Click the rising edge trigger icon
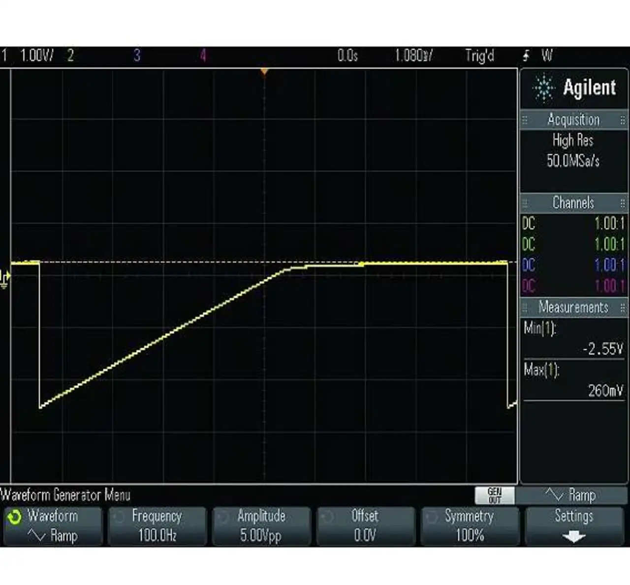 pos(526,56)
